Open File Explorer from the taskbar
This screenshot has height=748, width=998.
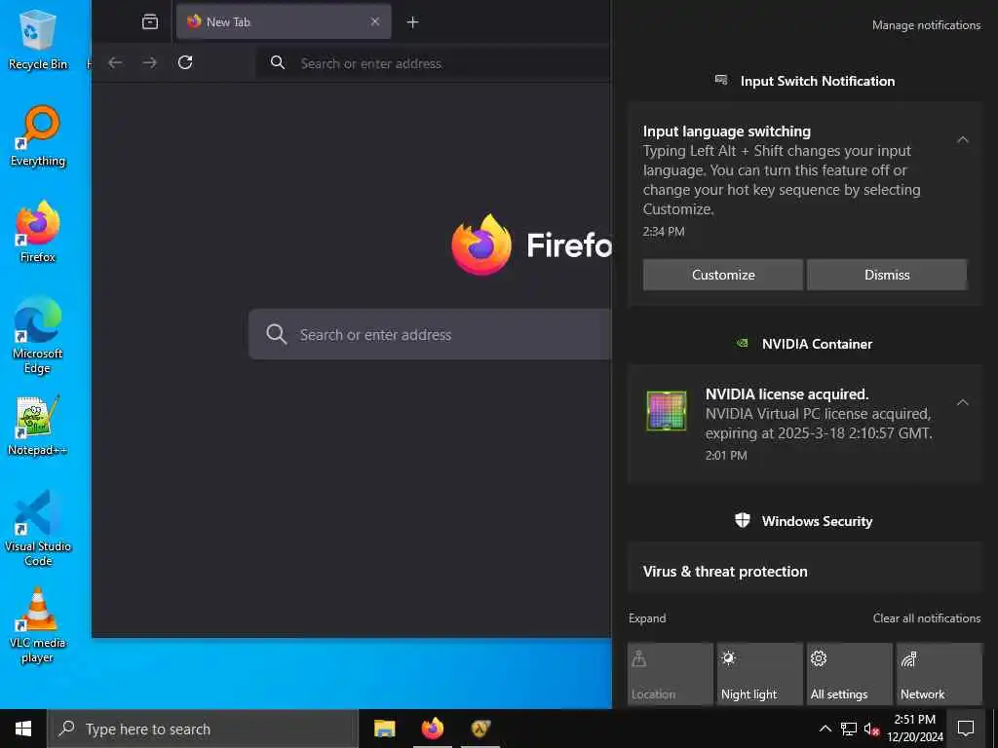point(384,729)
